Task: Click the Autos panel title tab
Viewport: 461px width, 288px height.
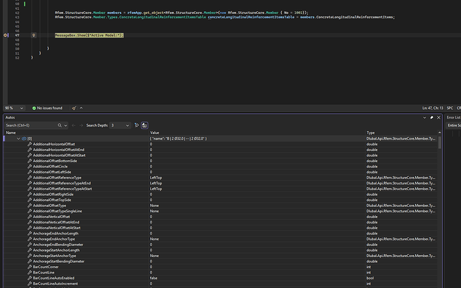Action: [10, 117]
